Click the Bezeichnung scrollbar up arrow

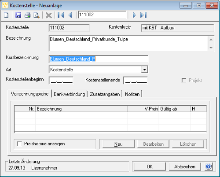tap(211, 40)
